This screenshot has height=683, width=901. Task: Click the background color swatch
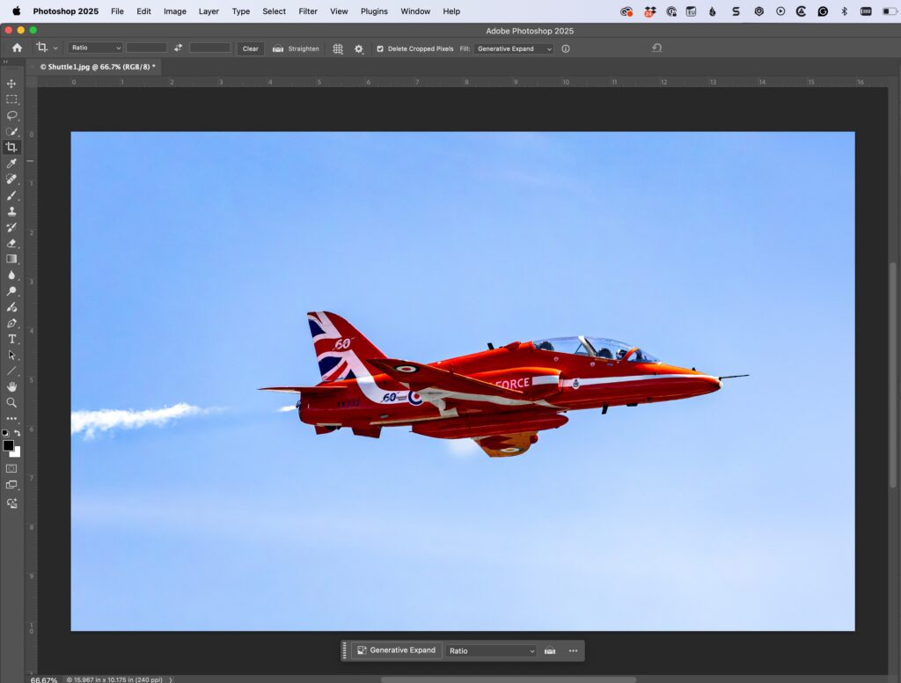[17, 453]
